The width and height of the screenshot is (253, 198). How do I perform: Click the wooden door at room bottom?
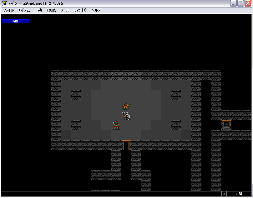(126, 145)
